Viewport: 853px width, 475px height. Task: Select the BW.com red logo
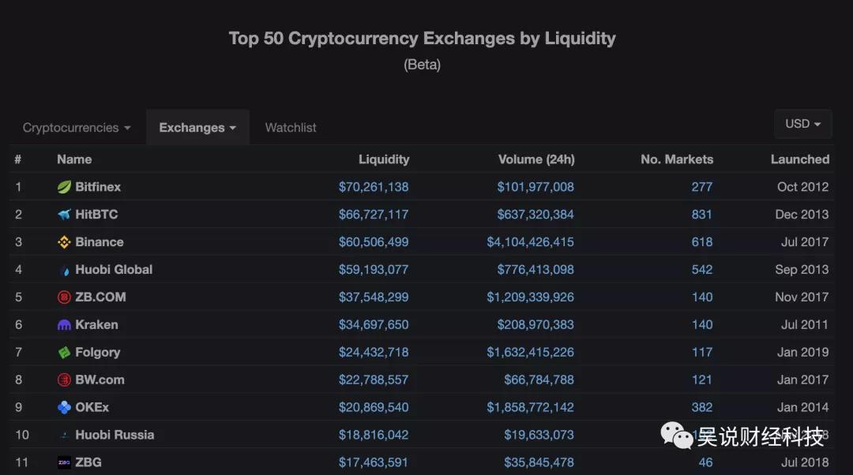pyautogui.click(x=65, y=380)
